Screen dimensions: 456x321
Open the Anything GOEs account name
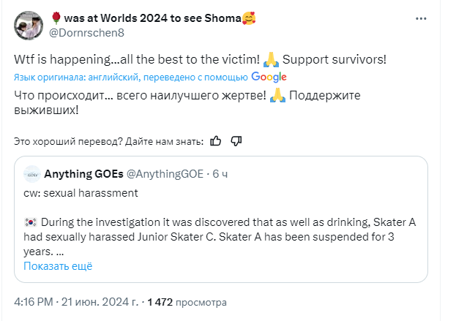tap(83, 174)
